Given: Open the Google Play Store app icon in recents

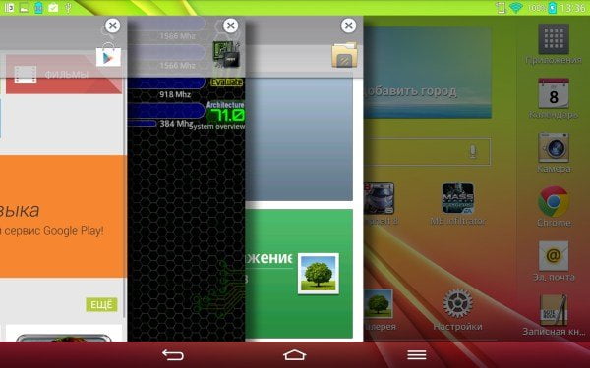Looking at the screenshot, I should click(108, 57).
